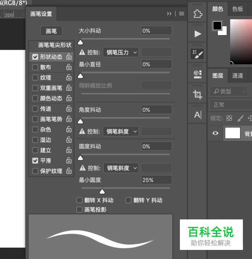
Task: Toggle lock icon for 建立
Action: click(69, 150)
